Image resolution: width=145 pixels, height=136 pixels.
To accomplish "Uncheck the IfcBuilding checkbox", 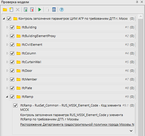I will pos(12,27).
